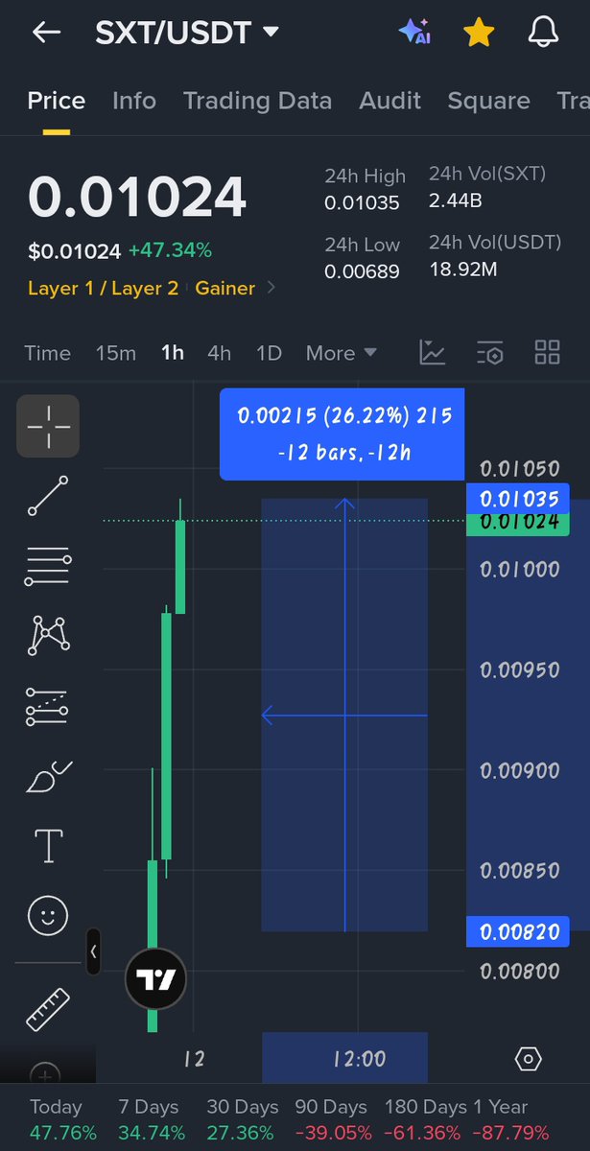Click the current price label 0.01024
This screenshot has width=590, height=1151.
pos(518,523)
